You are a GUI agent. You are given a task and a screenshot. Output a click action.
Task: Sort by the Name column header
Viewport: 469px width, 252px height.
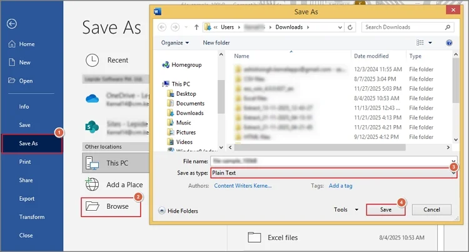[241, 56]
